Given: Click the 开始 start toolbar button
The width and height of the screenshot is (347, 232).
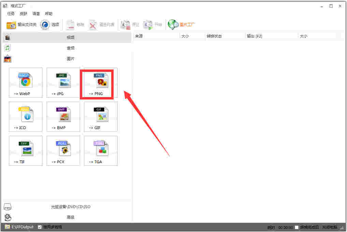Looking at the screenshot, I should [x=153, y=25].
